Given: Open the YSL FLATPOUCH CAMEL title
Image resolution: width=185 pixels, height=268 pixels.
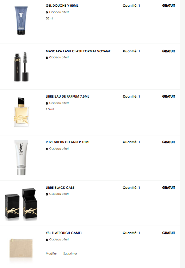Looking at the screenshot, I should tap(64, 233).
